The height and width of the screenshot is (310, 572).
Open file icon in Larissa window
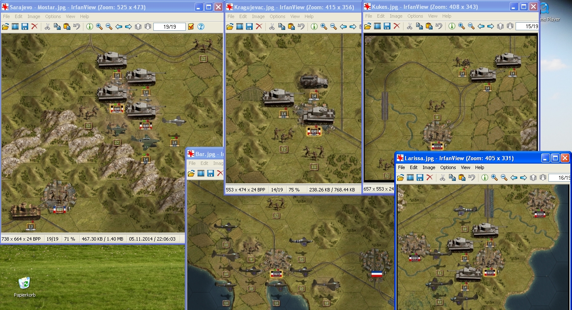[x=401, y=178]
